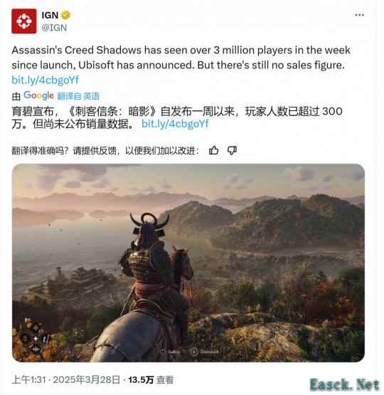Click the 翻译自 英语 translation source label
This screenshot has width=384, height=395.
[x=78, y=96]
